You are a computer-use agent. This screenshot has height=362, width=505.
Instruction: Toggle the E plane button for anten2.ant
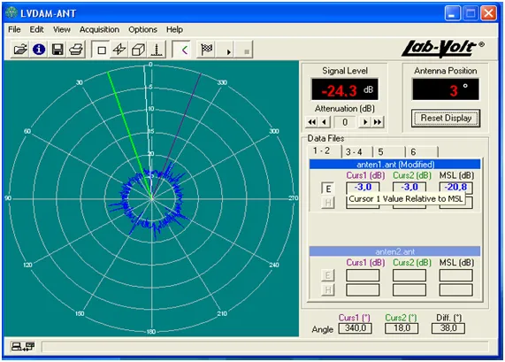point(328,275)
